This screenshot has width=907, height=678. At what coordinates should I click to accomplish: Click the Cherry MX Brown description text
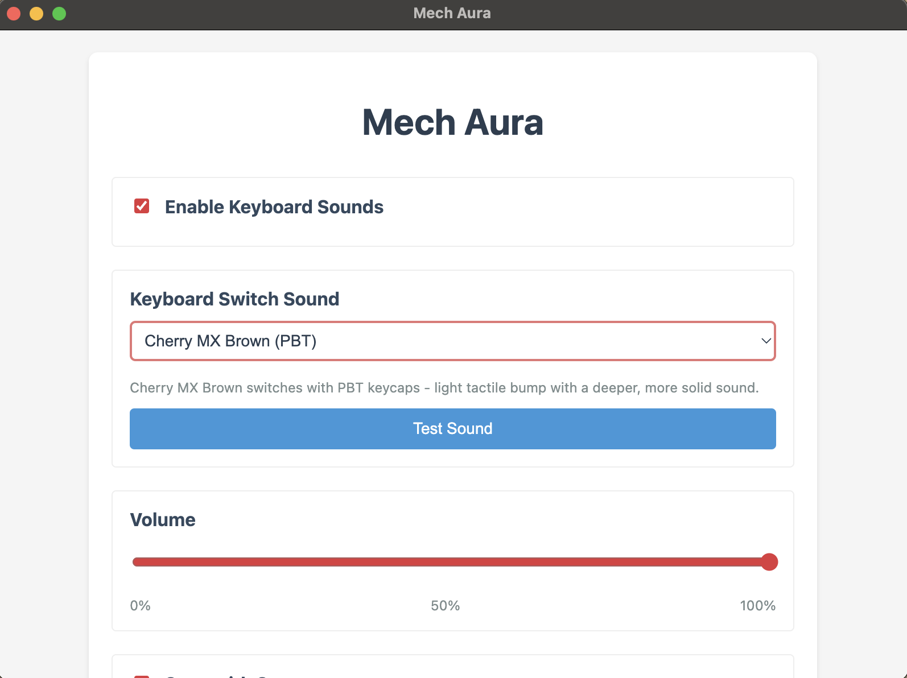pyautogui.click(x=444, y=388)
